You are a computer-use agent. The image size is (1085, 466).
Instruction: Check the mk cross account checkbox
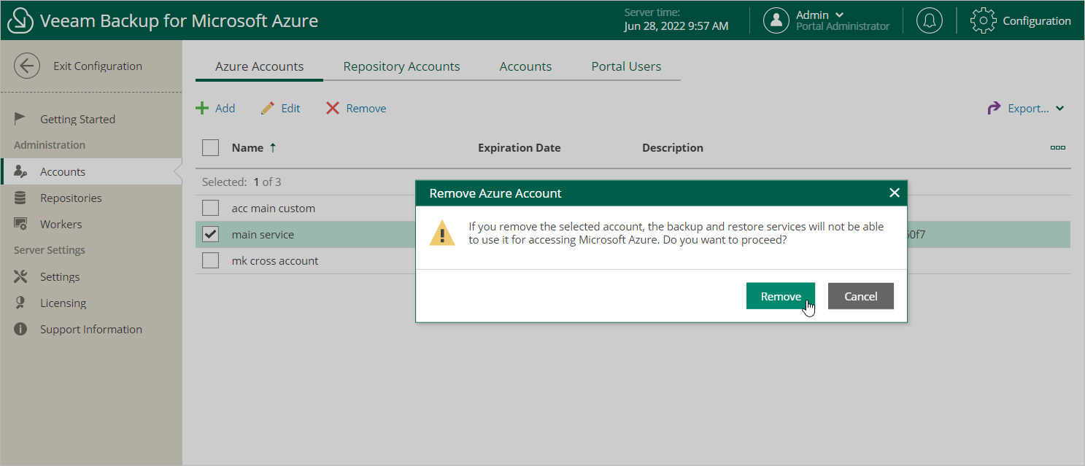point(210,260)
